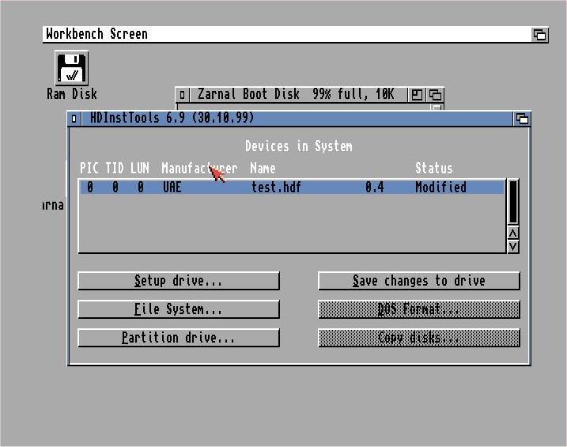Viewport: 567px width, 447px height.
Task: Click the Workbench Screen depth gadget
Action: click(x=539, y=35)
